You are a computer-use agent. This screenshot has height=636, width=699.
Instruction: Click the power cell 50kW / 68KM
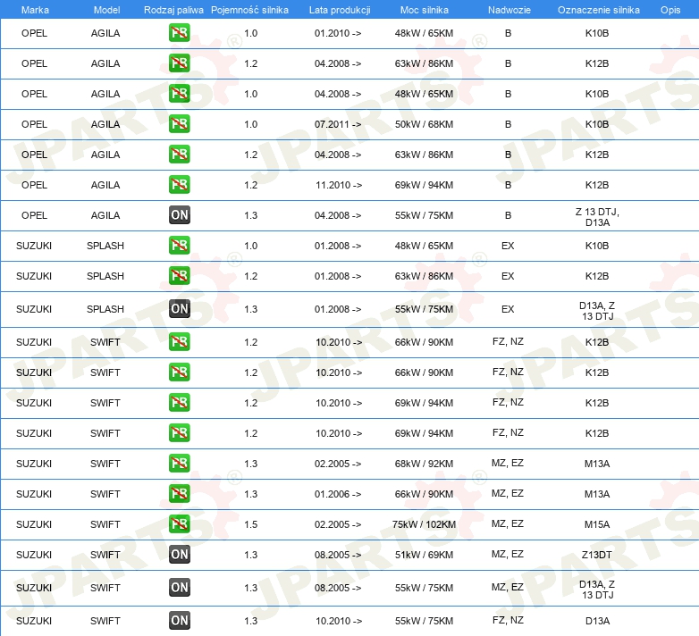(424, 124)
